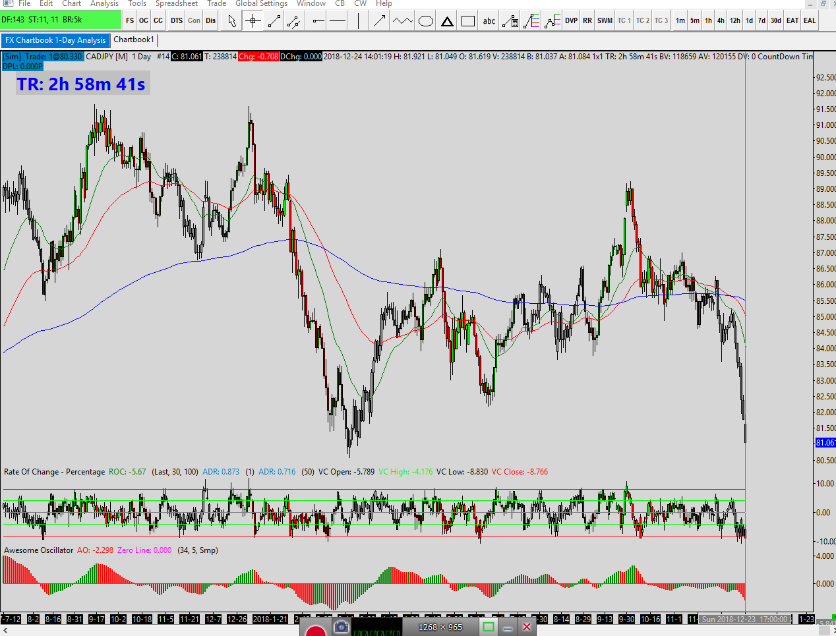Click the Awesome Oscillator study label
836x636 pixels.
pyautogui.click(x=38, y=550)
